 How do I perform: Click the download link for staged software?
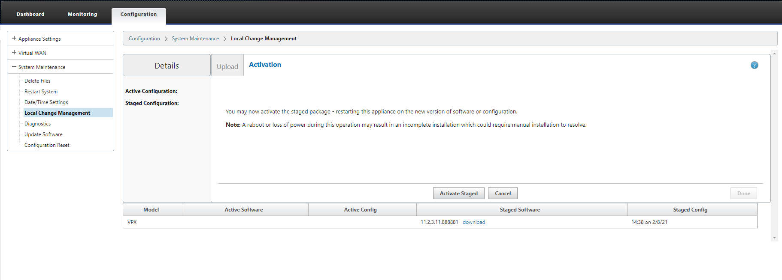pos(474,222)
